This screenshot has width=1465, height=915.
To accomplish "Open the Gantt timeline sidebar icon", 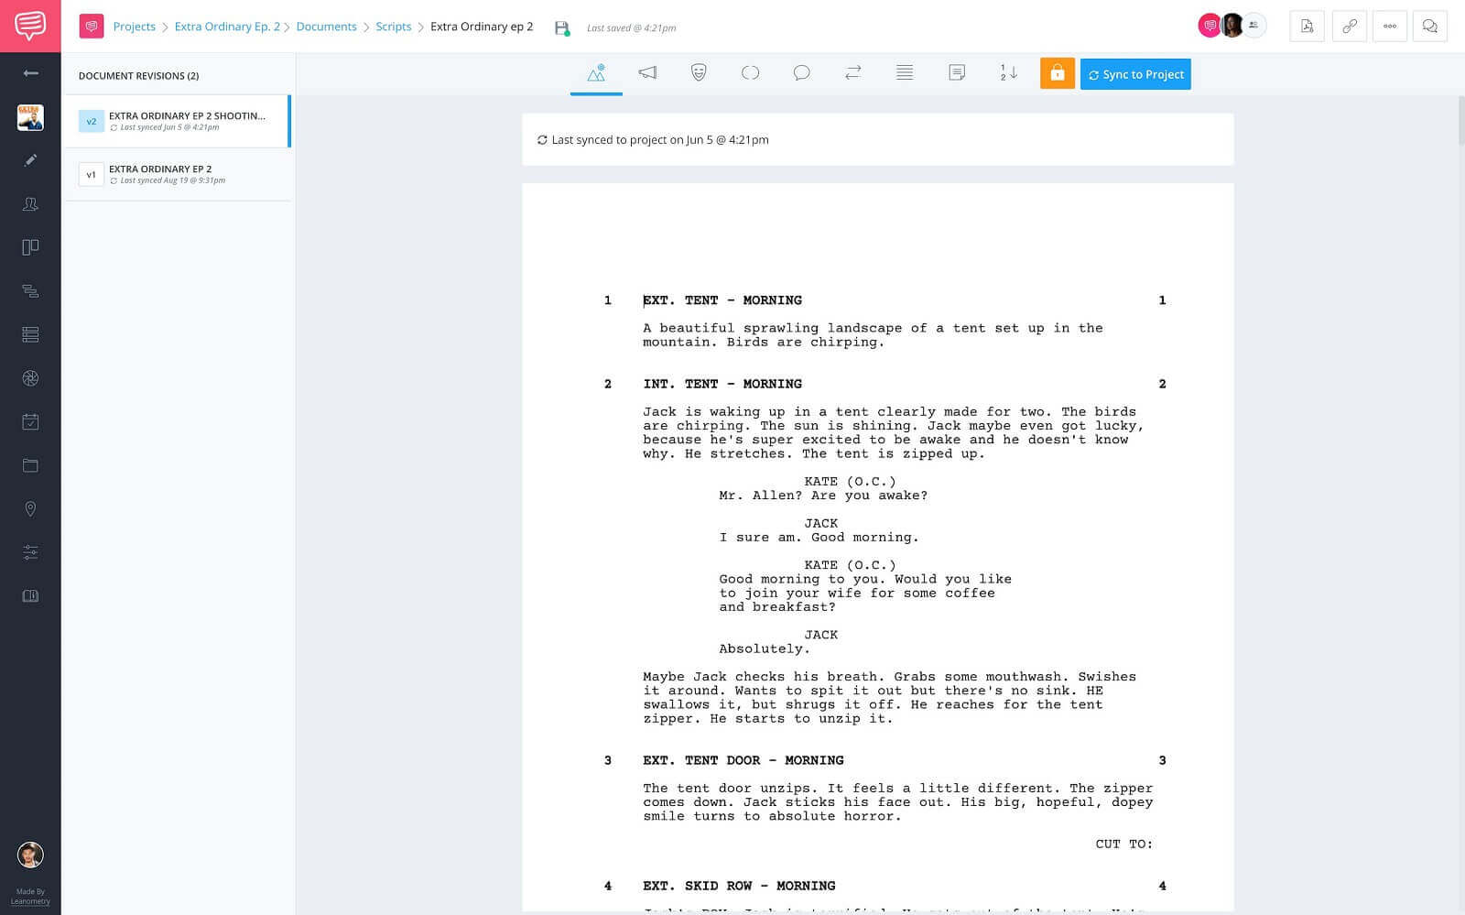I will point(30,291).
